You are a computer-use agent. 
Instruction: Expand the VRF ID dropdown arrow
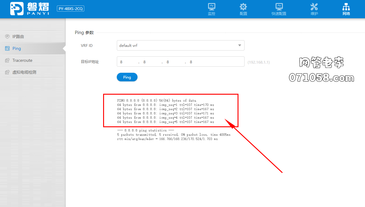tap(240, 45)
